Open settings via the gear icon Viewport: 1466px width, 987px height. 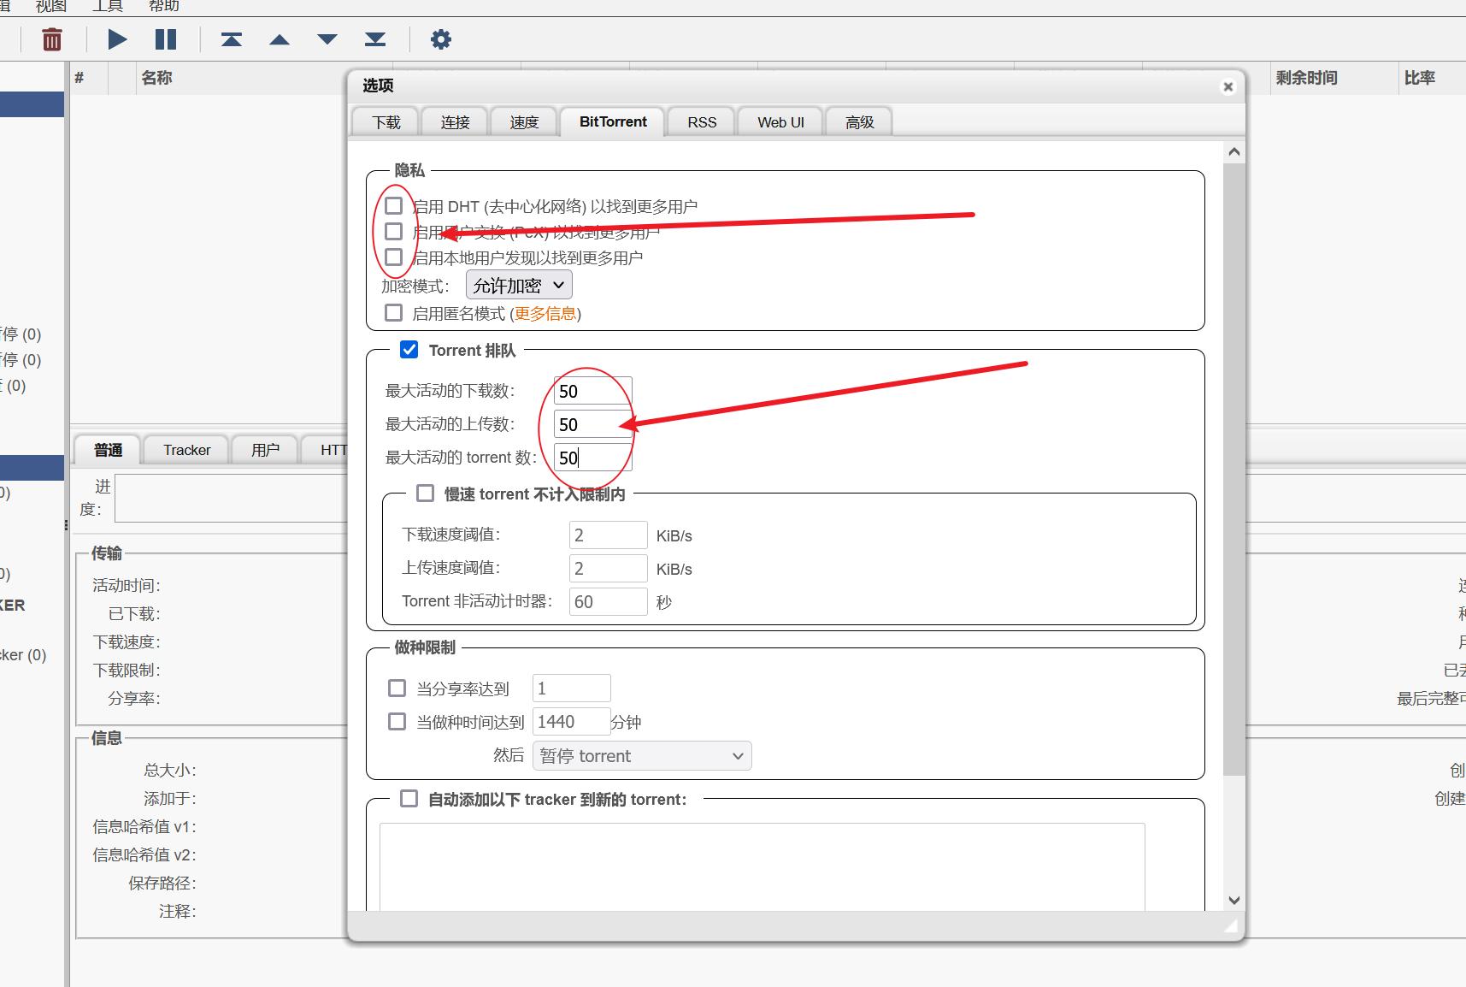pyautogui.click(x=440, y=39)
